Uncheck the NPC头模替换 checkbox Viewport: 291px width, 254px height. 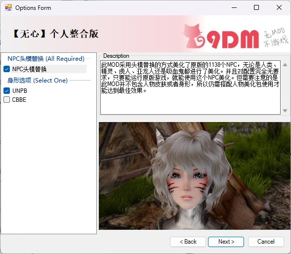point(7,69)
